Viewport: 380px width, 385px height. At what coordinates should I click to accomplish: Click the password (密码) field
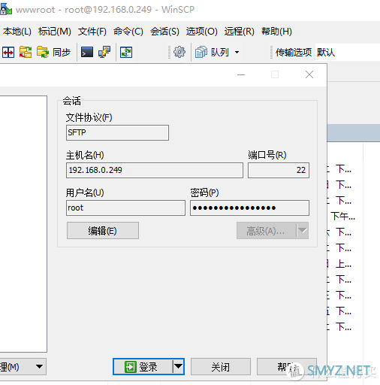[x=249, y=208]
